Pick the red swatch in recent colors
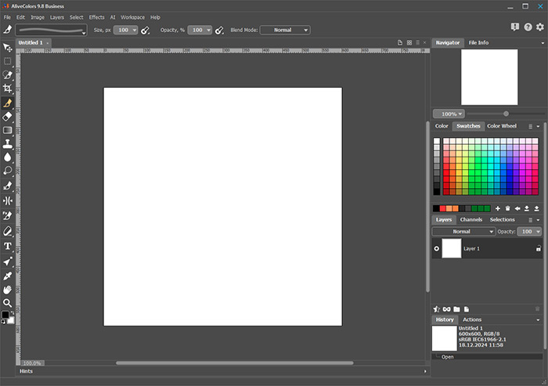548x386 pixels. point(442,209)
